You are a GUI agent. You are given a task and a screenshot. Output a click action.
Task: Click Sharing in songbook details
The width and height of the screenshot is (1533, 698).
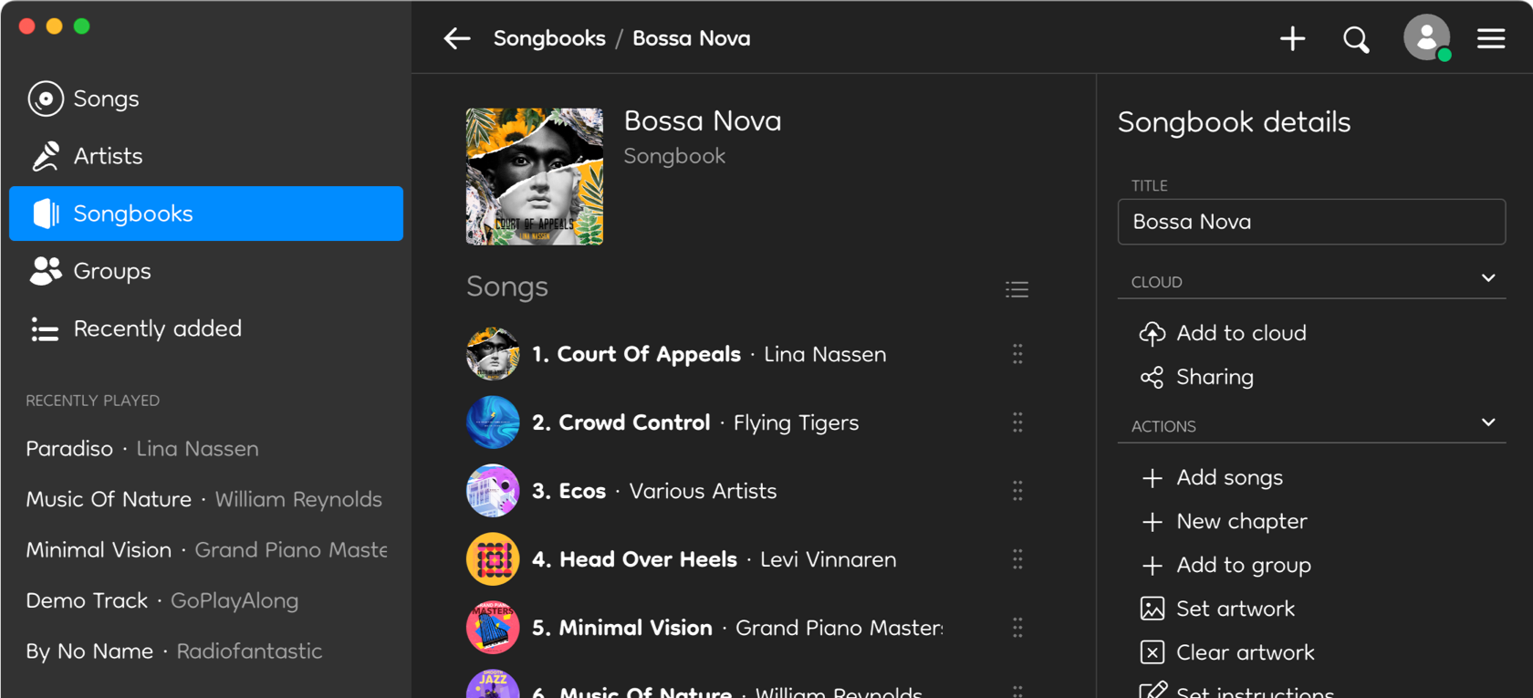click(1214, 377)
